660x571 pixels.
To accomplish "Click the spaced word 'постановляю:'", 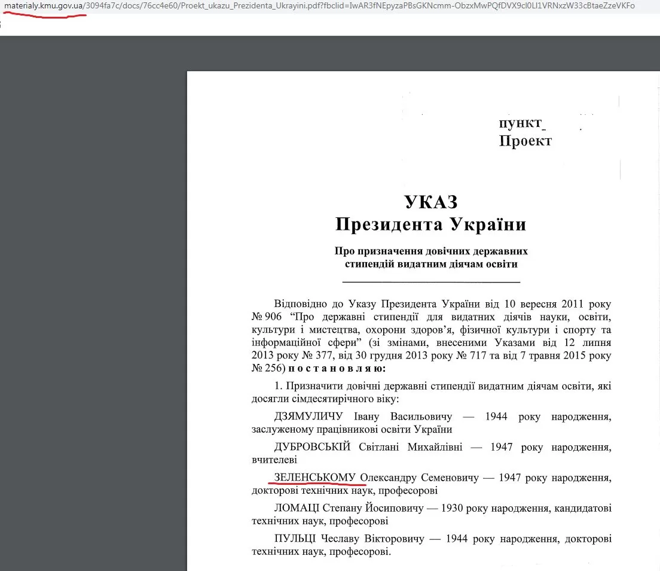I will (337, 368).
